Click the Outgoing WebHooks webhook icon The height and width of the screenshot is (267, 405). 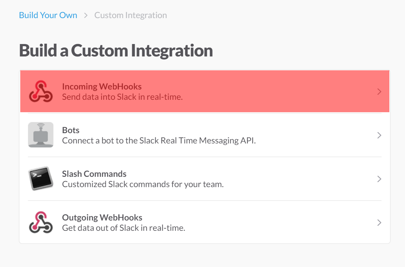pyautogui.click(x=41, y=222)
